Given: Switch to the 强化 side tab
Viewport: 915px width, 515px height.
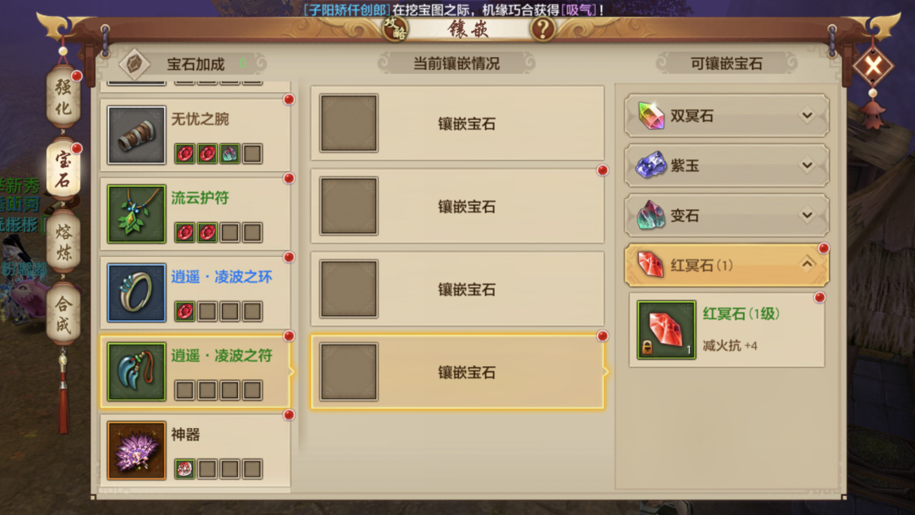Looking at the screenshot, I should pyautogui.click(x=63, y=97).
